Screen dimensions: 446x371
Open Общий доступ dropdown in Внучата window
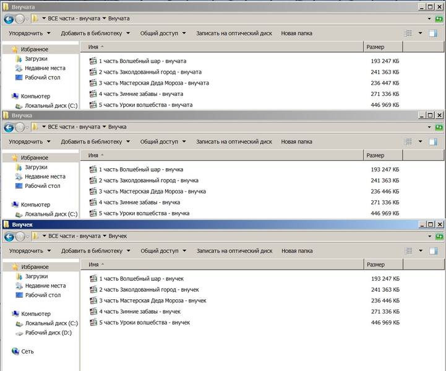[163, 33]
